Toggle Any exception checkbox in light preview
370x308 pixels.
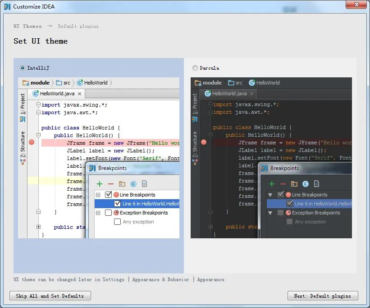tap(117, 222)
